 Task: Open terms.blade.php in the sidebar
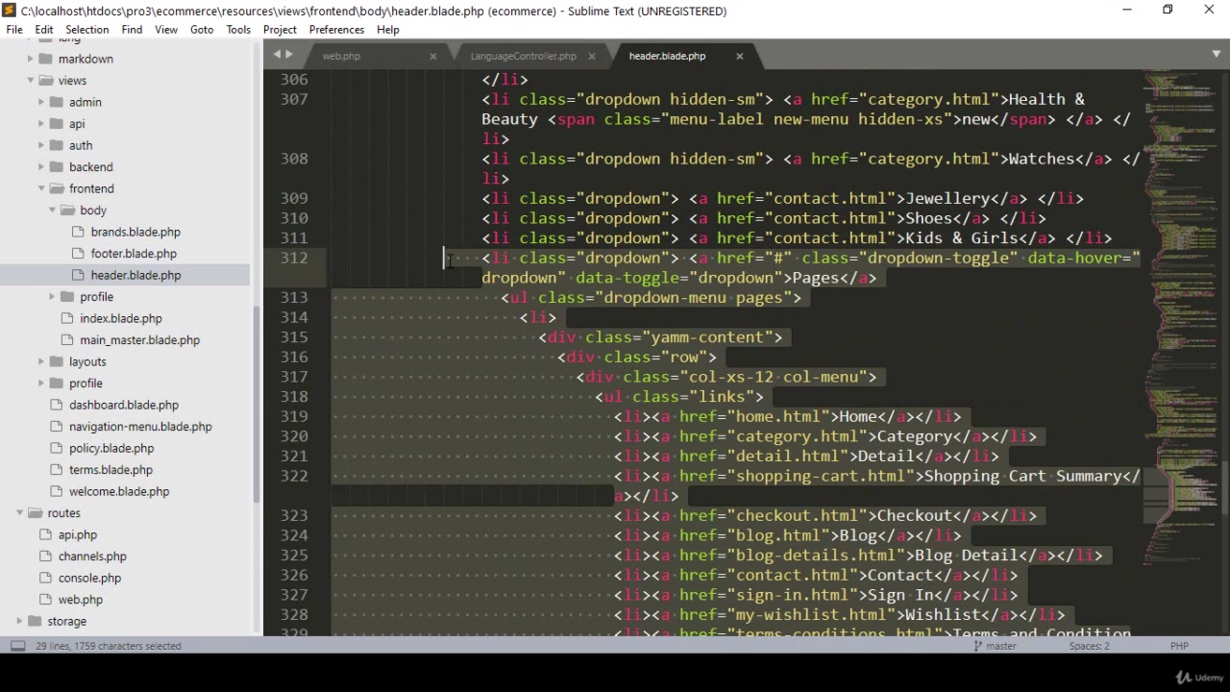click(x=111, y=470)
